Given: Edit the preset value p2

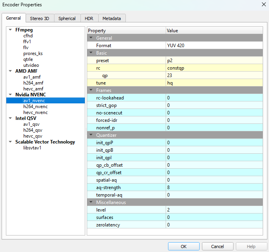Looking at the screenshot, I should tap(214, 61).
